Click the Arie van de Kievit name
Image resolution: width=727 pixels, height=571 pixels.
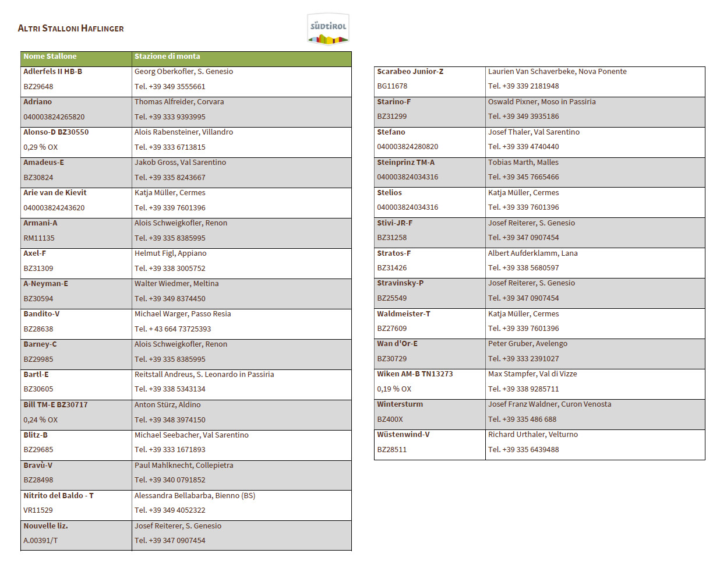point(55,193)
